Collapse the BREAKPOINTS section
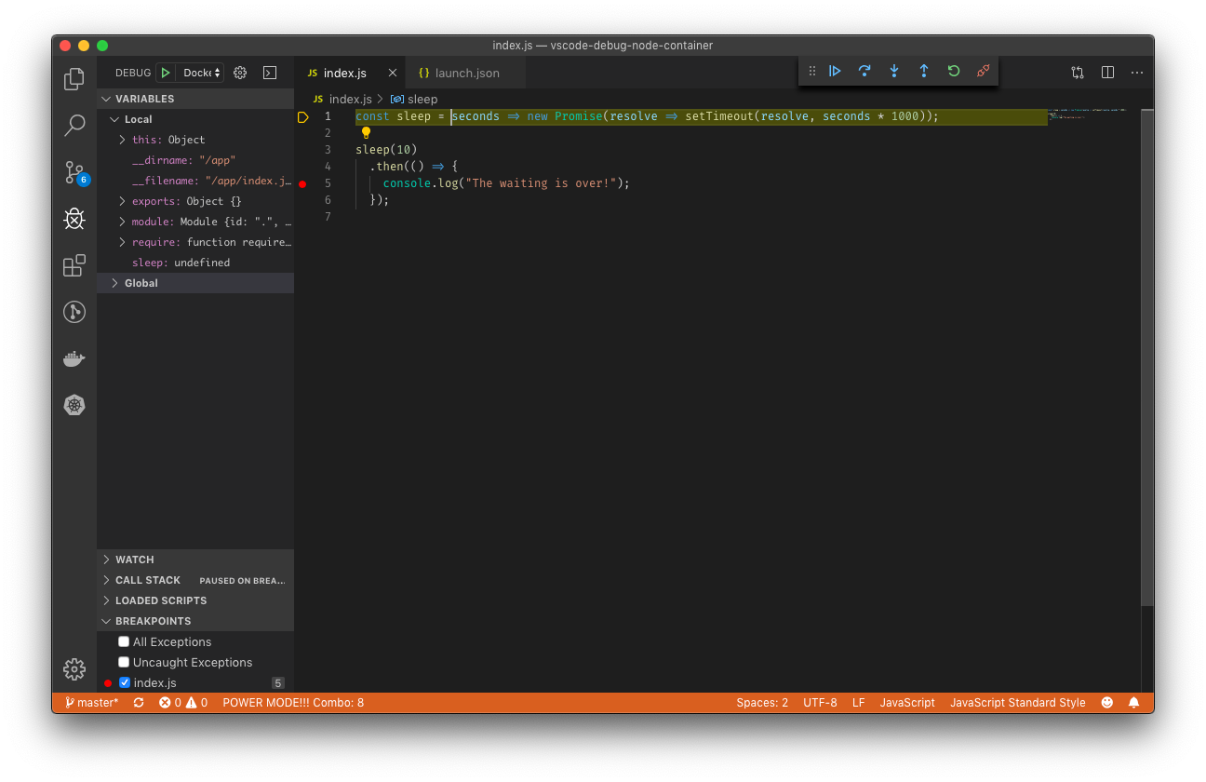 click(195, 621)
